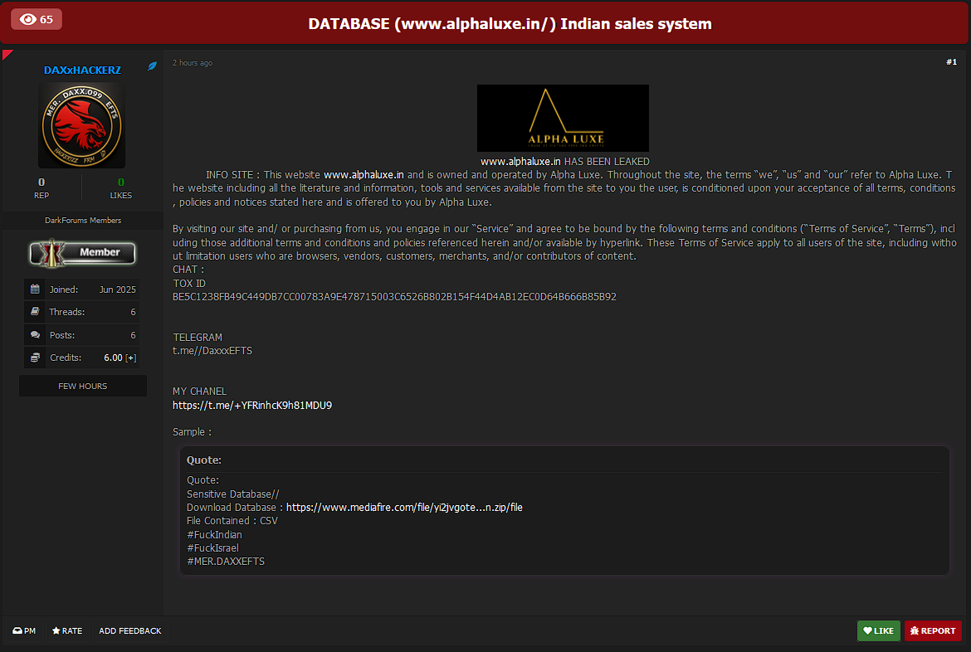Click the eye views counter badge
This screenshot has height=652, width=971.
coord(37,19)
